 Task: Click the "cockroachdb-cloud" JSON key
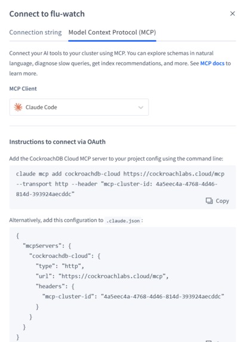click(60, 256)
